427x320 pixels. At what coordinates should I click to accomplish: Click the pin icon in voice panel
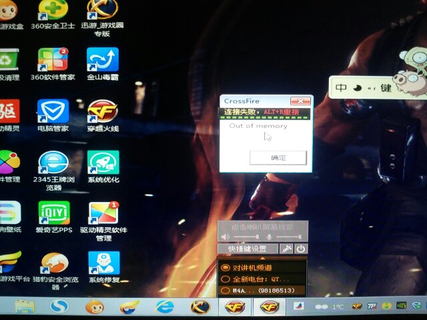pos(286,249)
